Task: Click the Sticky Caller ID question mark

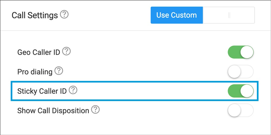Action: (73, 91)
